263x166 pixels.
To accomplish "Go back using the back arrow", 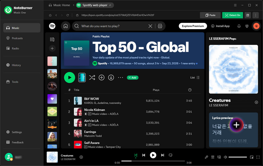I will coord(56,15).
